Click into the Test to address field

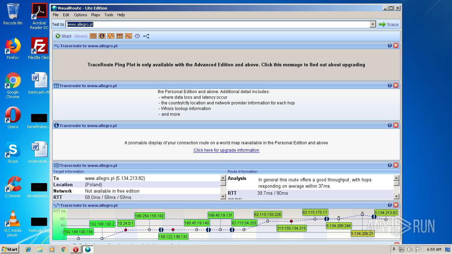pyautogui.click(x=218, y=24)
